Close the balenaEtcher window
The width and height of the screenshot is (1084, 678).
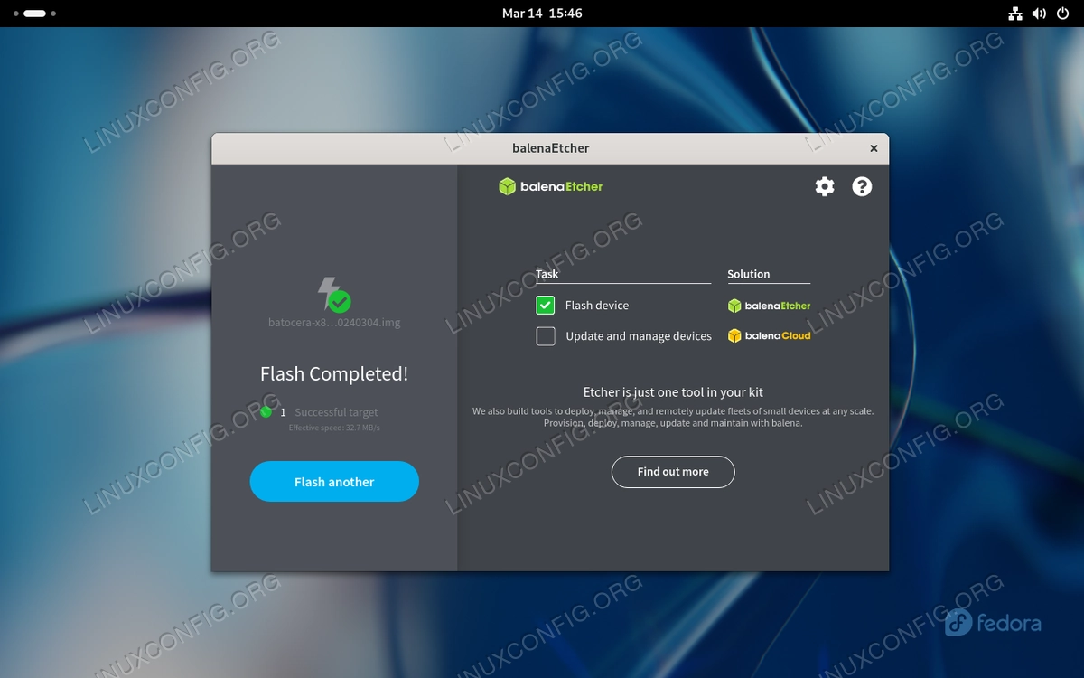[x=874, y=148]
